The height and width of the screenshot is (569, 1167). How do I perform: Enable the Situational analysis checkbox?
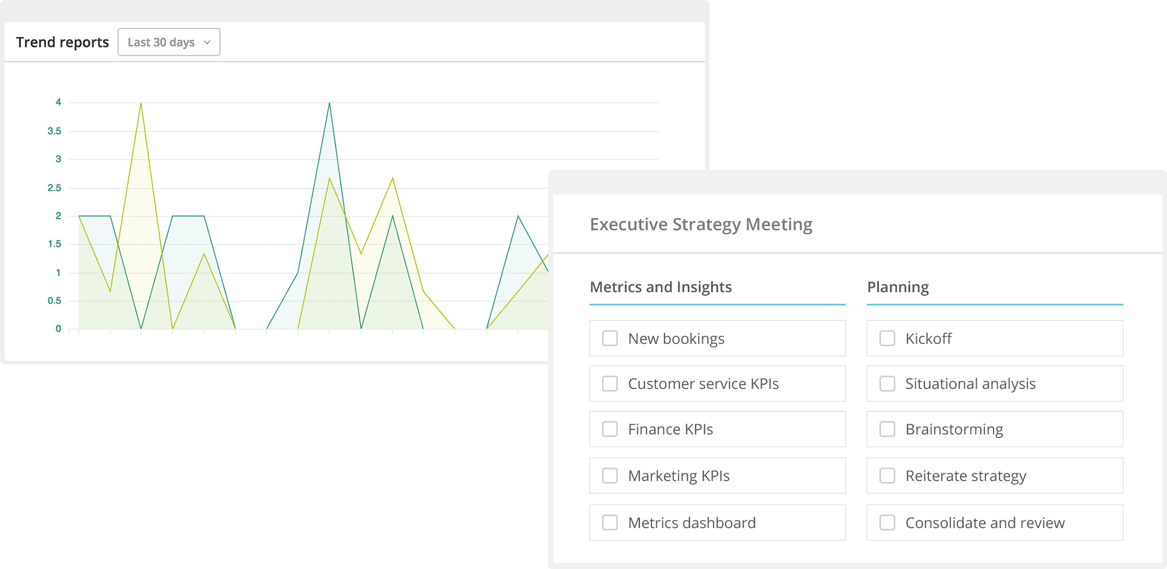[x=887, y=384]
